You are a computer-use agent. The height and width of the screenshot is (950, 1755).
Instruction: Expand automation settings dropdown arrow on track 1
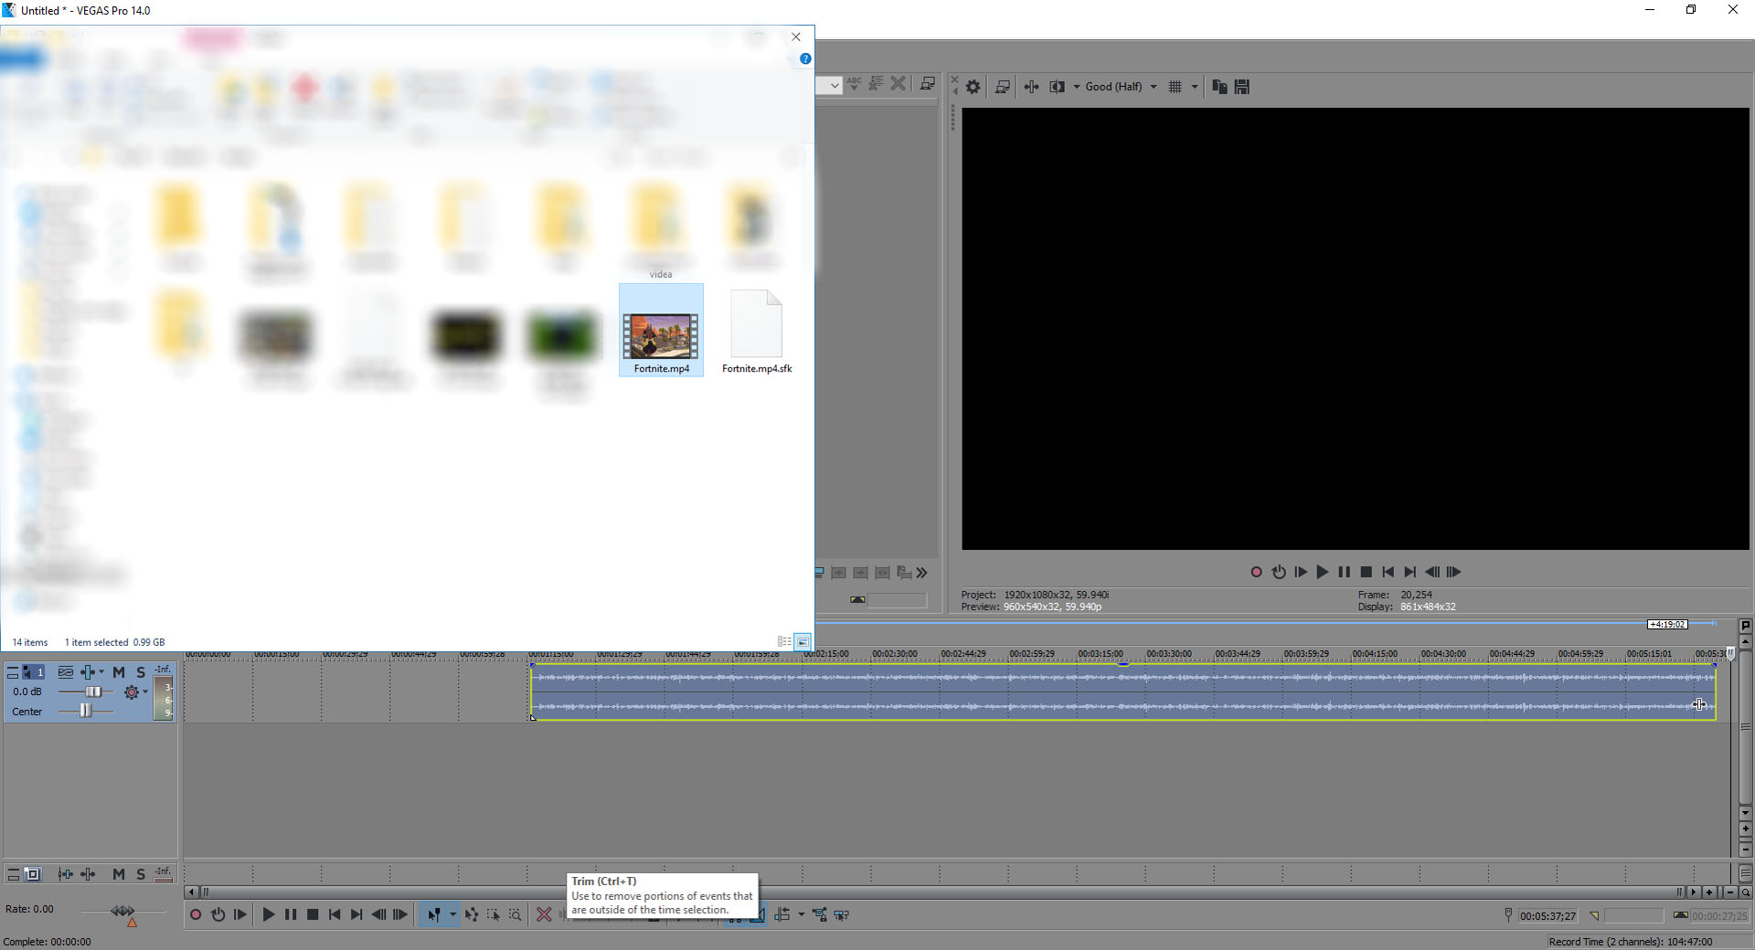(x=145, y=691)
